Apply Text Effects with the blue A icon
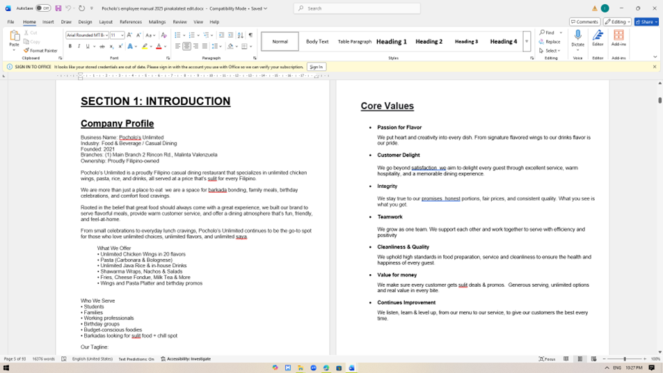The image size is (663, 373). pyautogui.click(x=130, y=47)
